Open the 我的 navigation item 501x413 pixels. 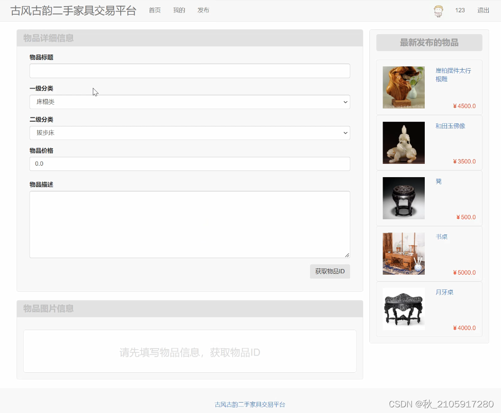tap(179, 10)
